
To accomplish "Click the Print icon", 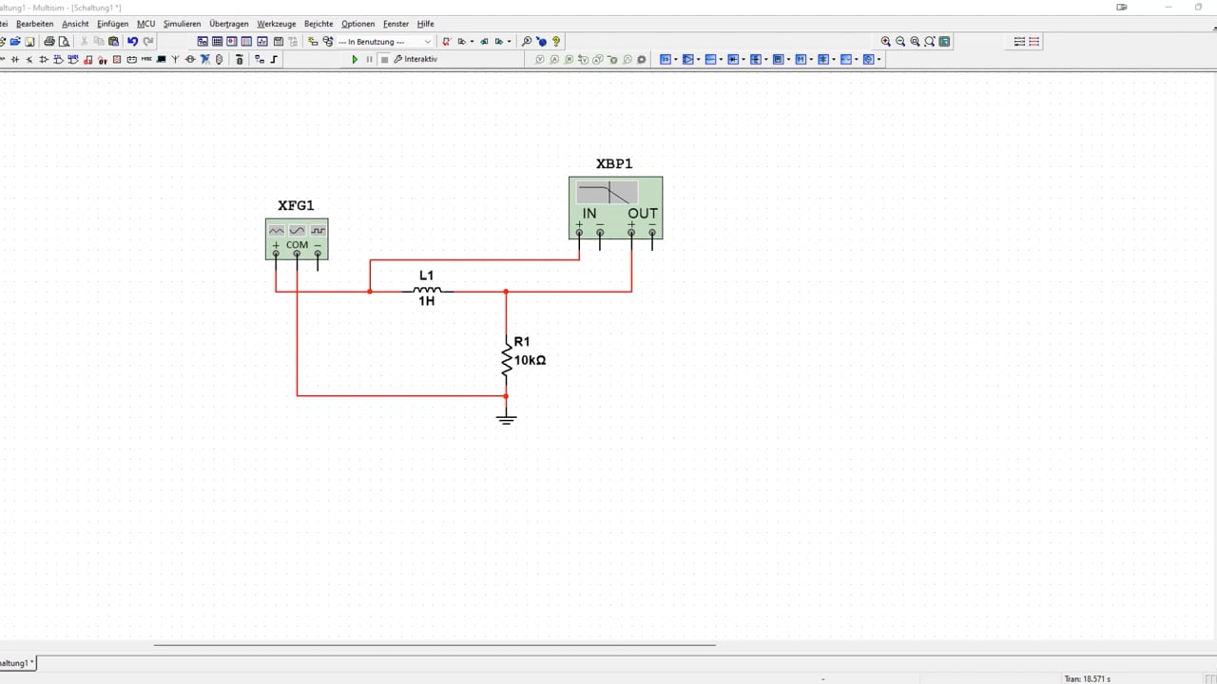I will pyautogui.click(x=49, y=42).
